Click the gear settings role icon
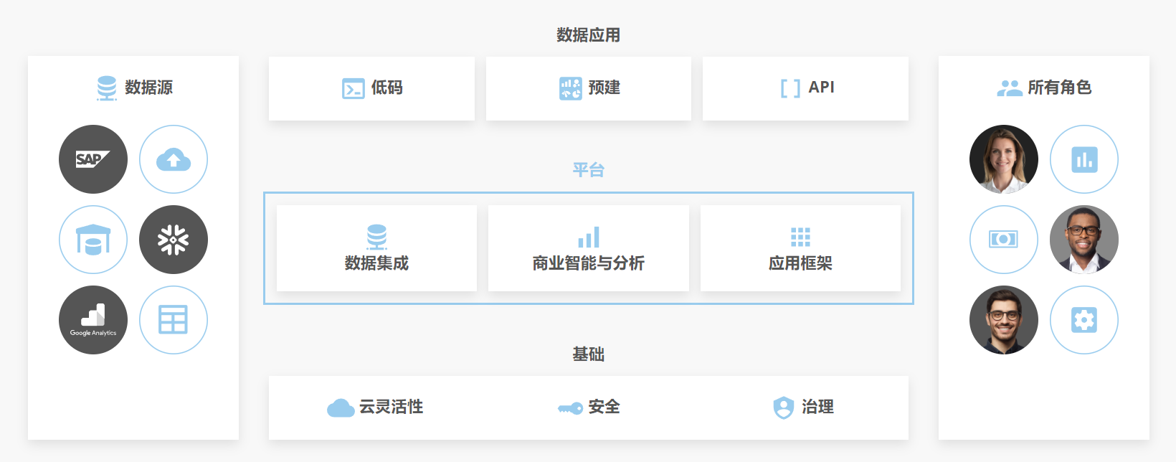Screen dimensions: 1176x462 click(1083, 320)
